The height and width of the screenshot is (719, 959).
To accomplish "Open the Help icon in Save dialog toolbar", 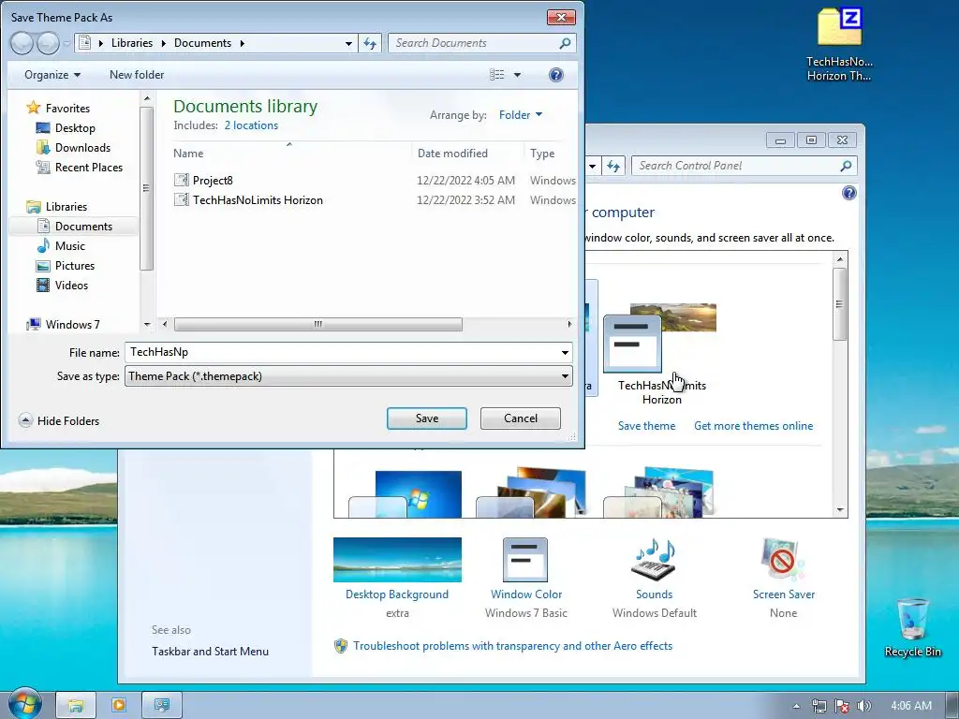I will 555,75.
